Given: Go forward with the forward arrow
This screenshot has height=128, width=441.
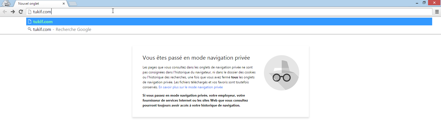Looking at the screenshot, I should point(13,12).
